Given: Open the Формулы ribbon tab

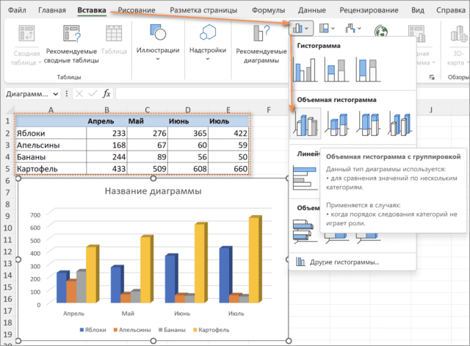Looking at the screenshot, I should (268, 10).
